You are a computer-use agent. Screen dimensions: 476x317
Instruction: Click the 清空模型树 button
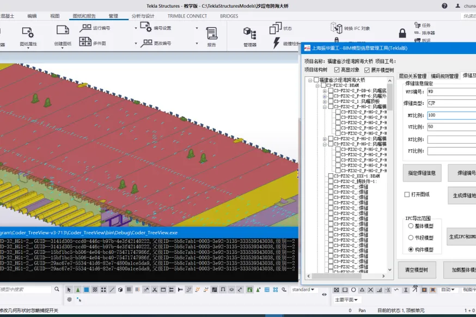tap(416, 270)
